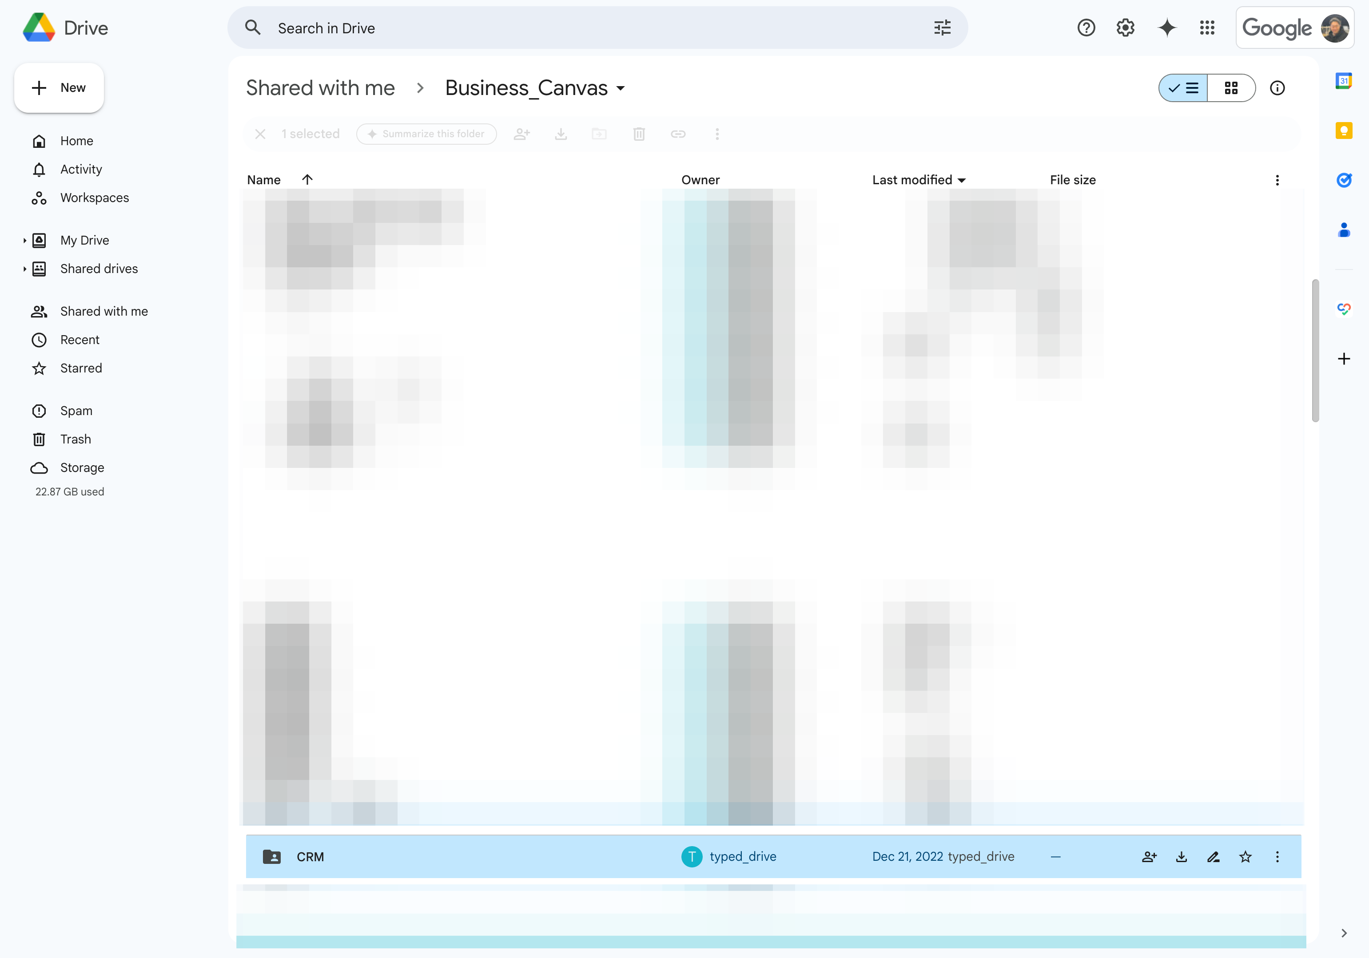The width and height of the screenshot is (1369, 958).
Task: Click the file list vertical scrollbar
Action: click(x=1315, y=350)
